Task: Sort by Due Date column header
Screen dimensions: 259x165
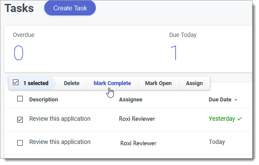Action: [x=220, y=100]
